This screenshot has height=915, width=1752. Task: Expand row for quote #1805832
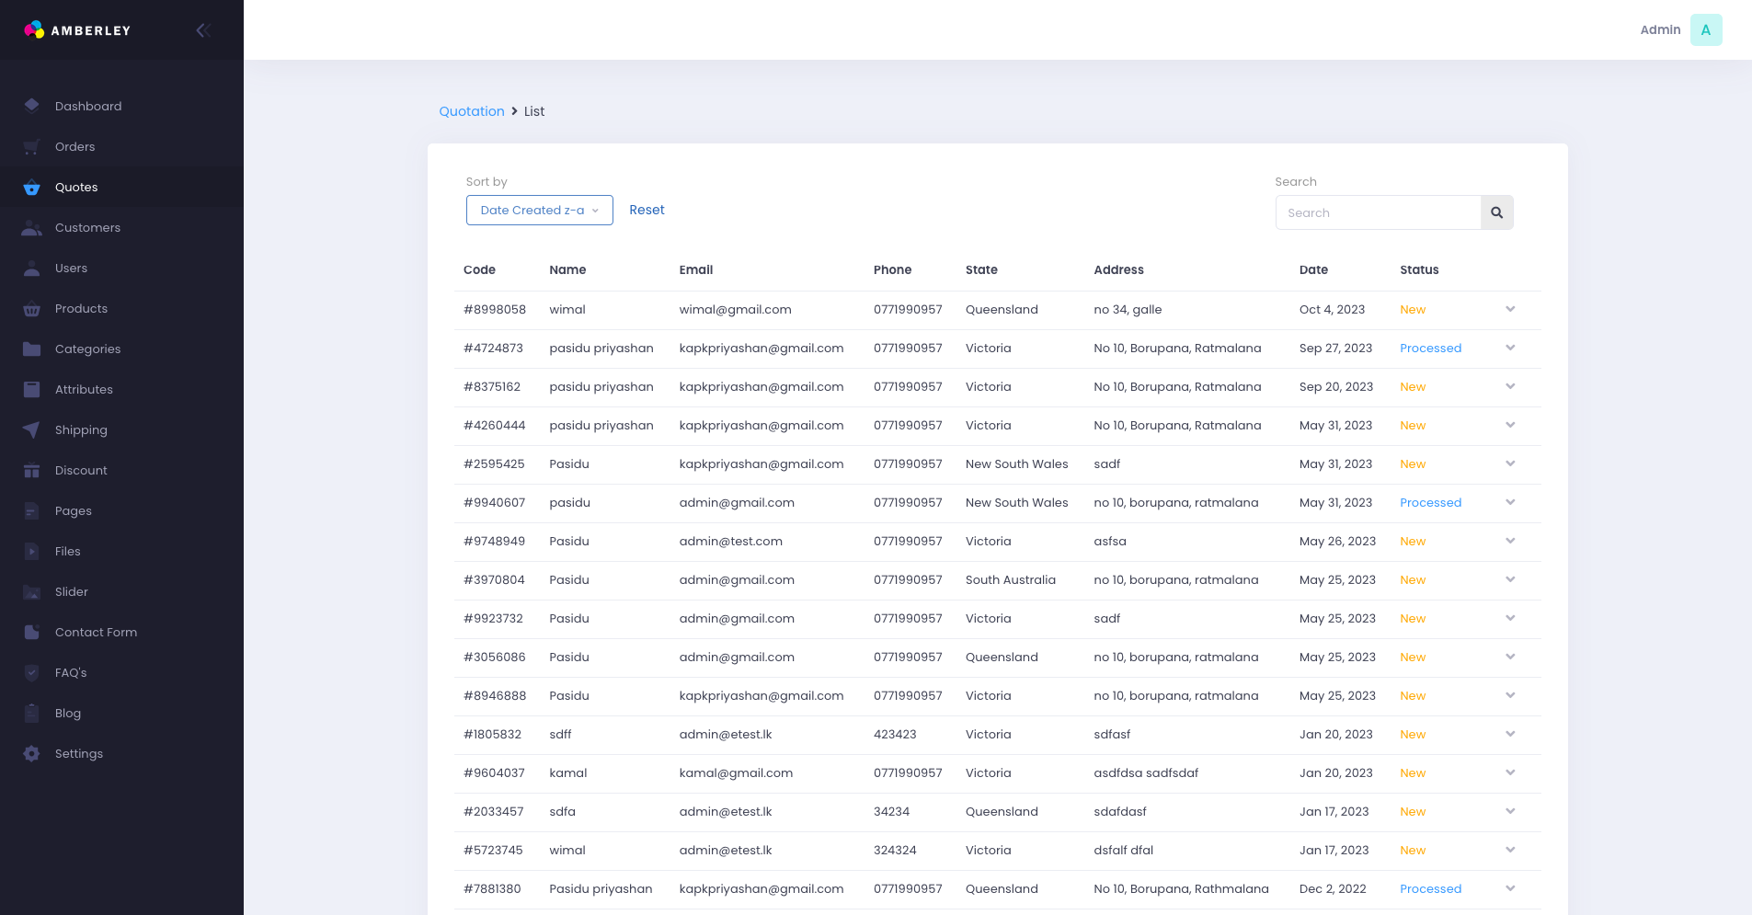1509,734
